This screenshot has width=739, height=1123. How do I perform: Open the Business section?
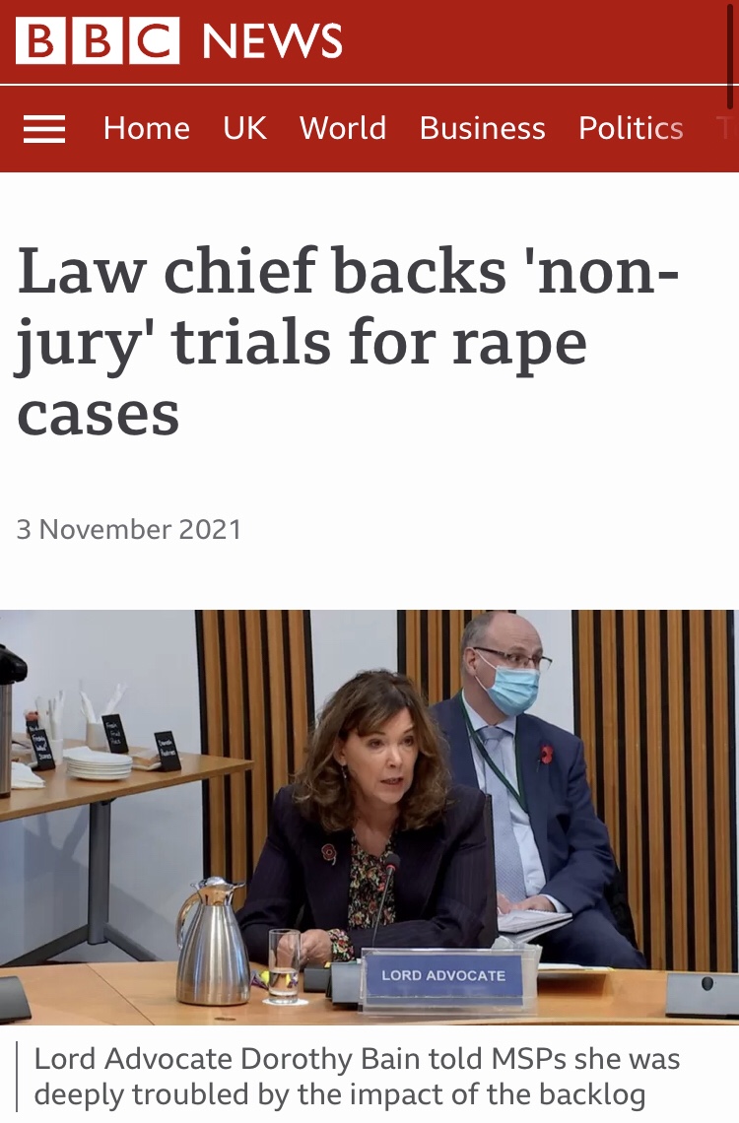pos(482,129)
